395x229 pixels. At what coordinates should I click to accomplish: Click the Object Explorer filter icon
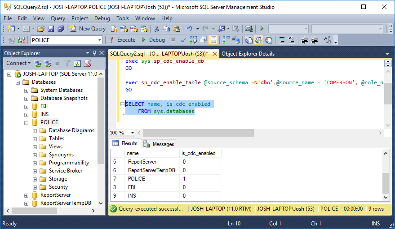point(67,63)
